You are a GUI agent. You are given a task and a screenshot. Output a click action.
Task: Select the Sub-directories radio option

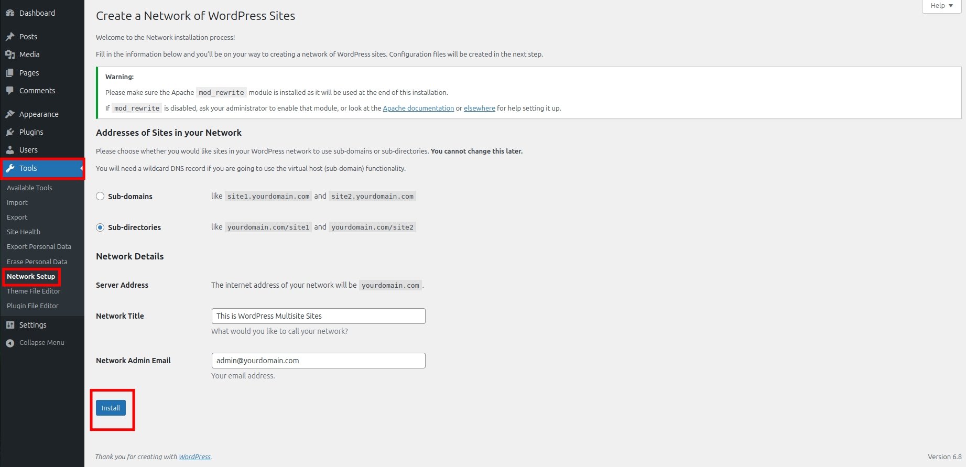(x=100, y=227)
